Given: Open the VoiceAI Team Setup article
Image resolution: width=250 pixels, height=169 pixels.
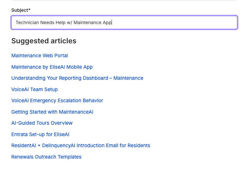Looking at the screenshot, I should coord(35,89).
